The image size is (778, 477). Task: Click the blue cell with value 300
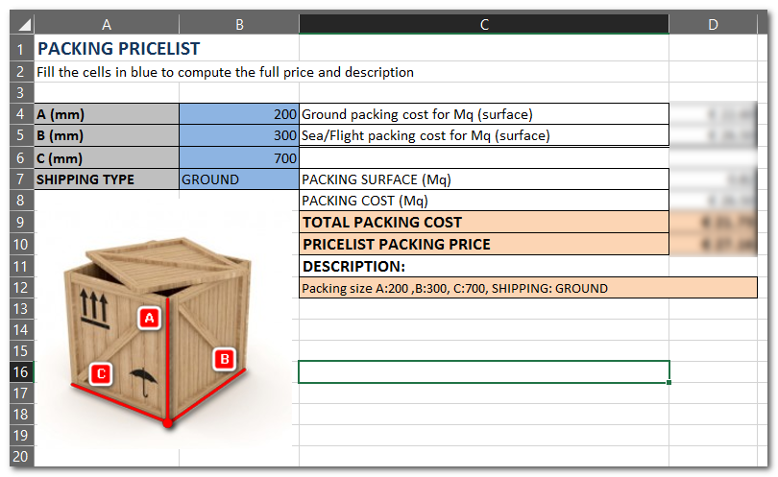pos(239,135)
